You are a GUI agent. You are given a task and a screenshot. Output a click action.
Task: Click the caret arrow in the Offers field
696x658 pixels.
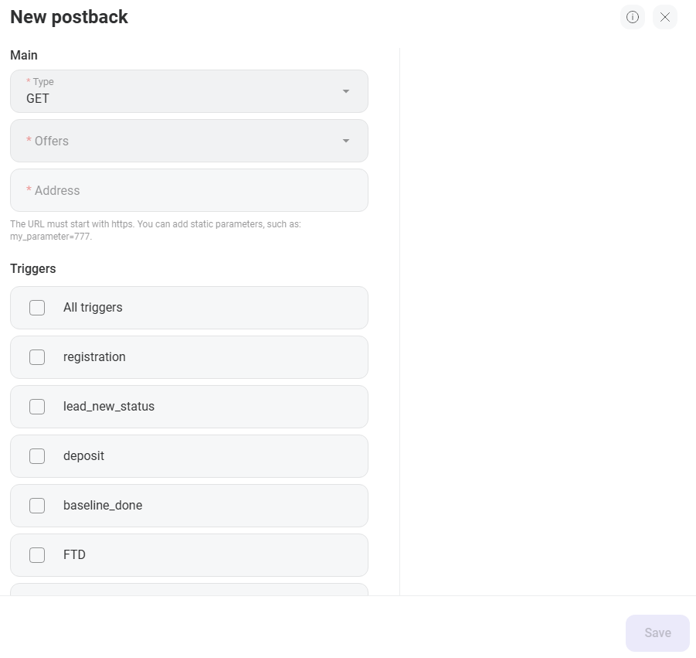[x=346, y=141]
